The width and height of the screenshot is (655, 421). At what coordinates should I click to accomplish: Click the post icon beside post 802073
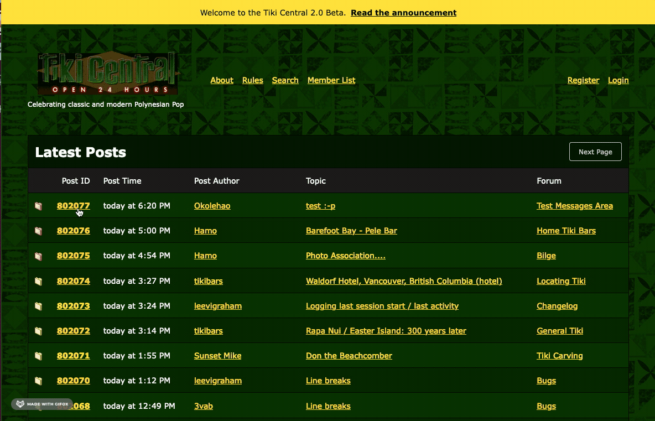click(x=38, y=306)
